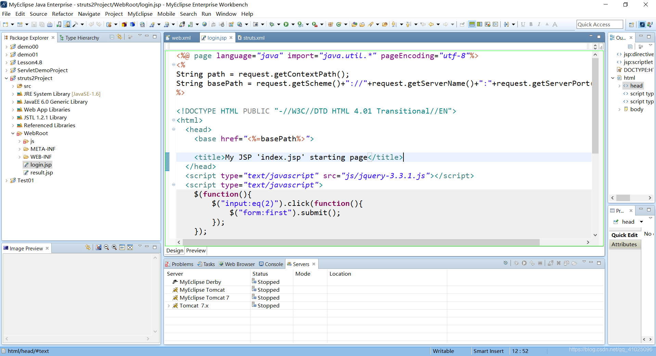Viewport: 656px width, 356px height.
Task: Collapse the struts2Project tree node
Action: [x=7, y=78]
